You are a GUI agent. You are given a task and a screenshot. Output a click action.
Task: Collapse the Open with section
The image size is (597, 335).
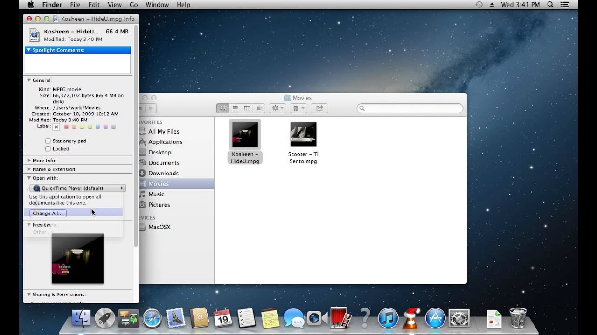[x=28, y=178]
